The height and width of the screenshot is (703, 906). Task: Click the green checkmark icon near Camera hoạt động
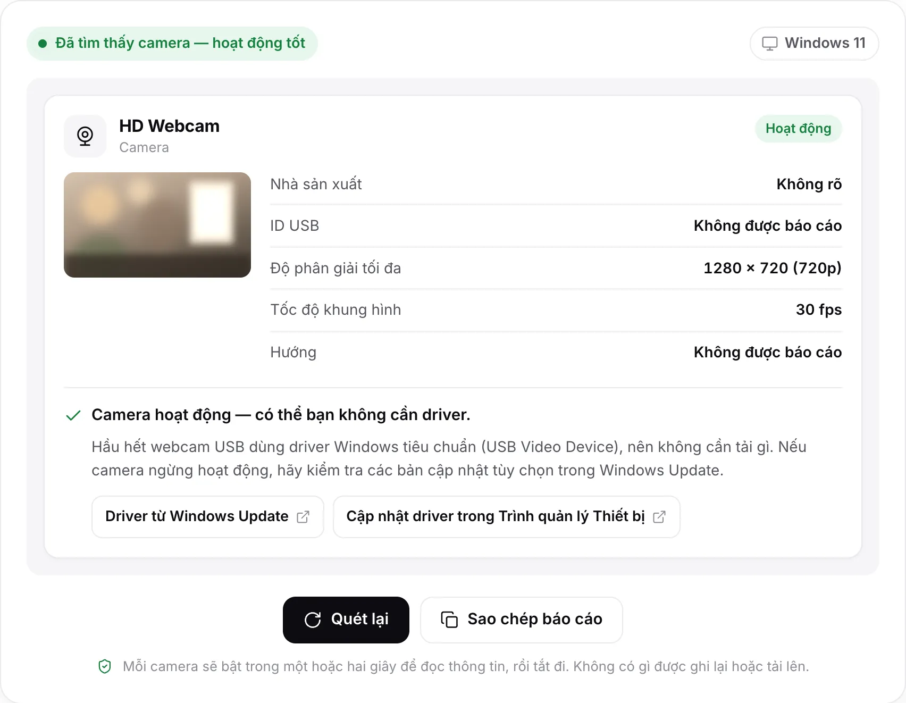73,415
